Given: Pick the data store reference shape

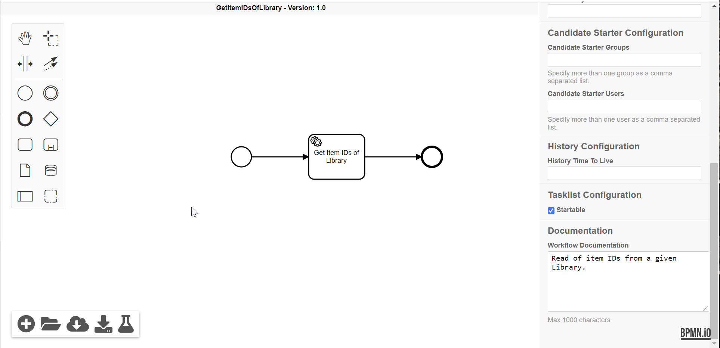Looking at the screenshot, I should click(x=51, y=170).
